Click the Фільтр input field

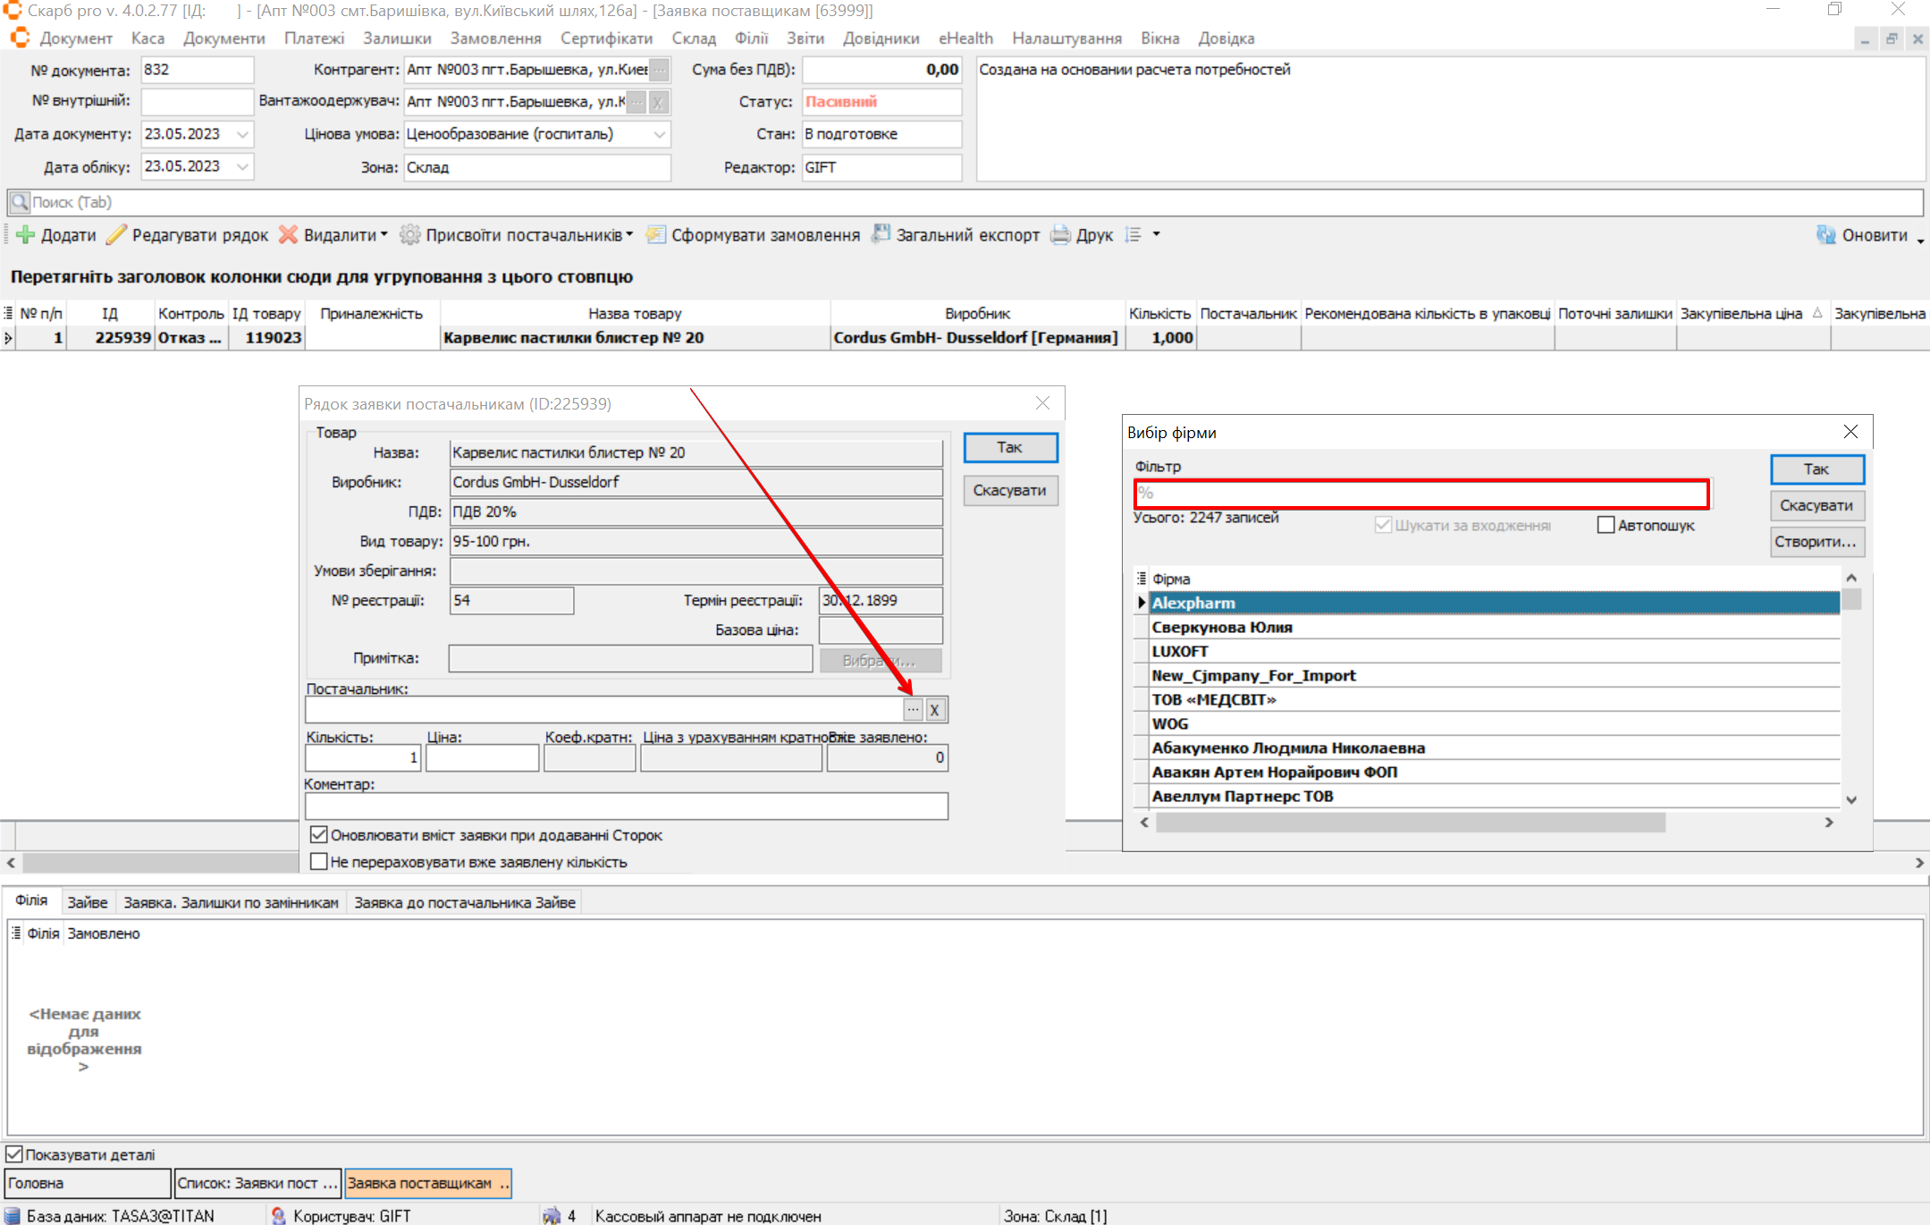click(1421, 493)
